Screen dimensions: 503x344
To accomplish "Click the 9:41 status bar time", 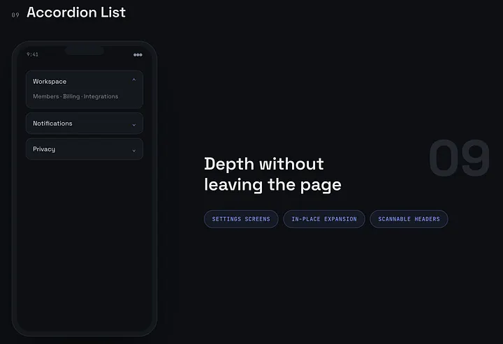I will (32, 54).
